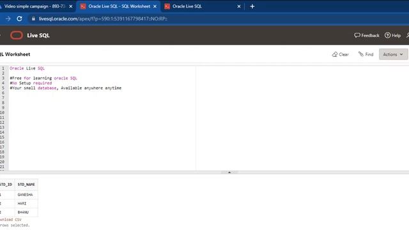
Task: Go forward in browser history
Action: click(8, 19)
